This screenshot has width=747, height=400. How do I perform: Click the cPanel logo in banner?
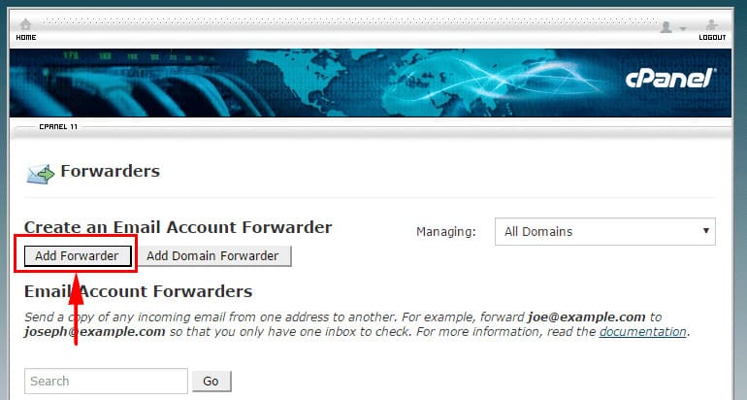(669, 79)
